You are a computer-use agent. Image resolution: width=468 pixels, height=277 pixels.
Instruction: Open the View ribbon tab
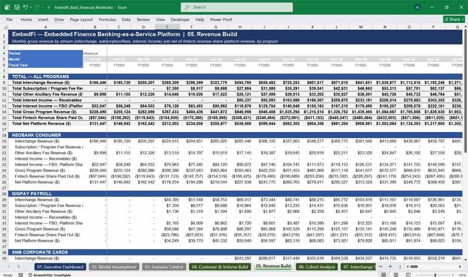160,19
